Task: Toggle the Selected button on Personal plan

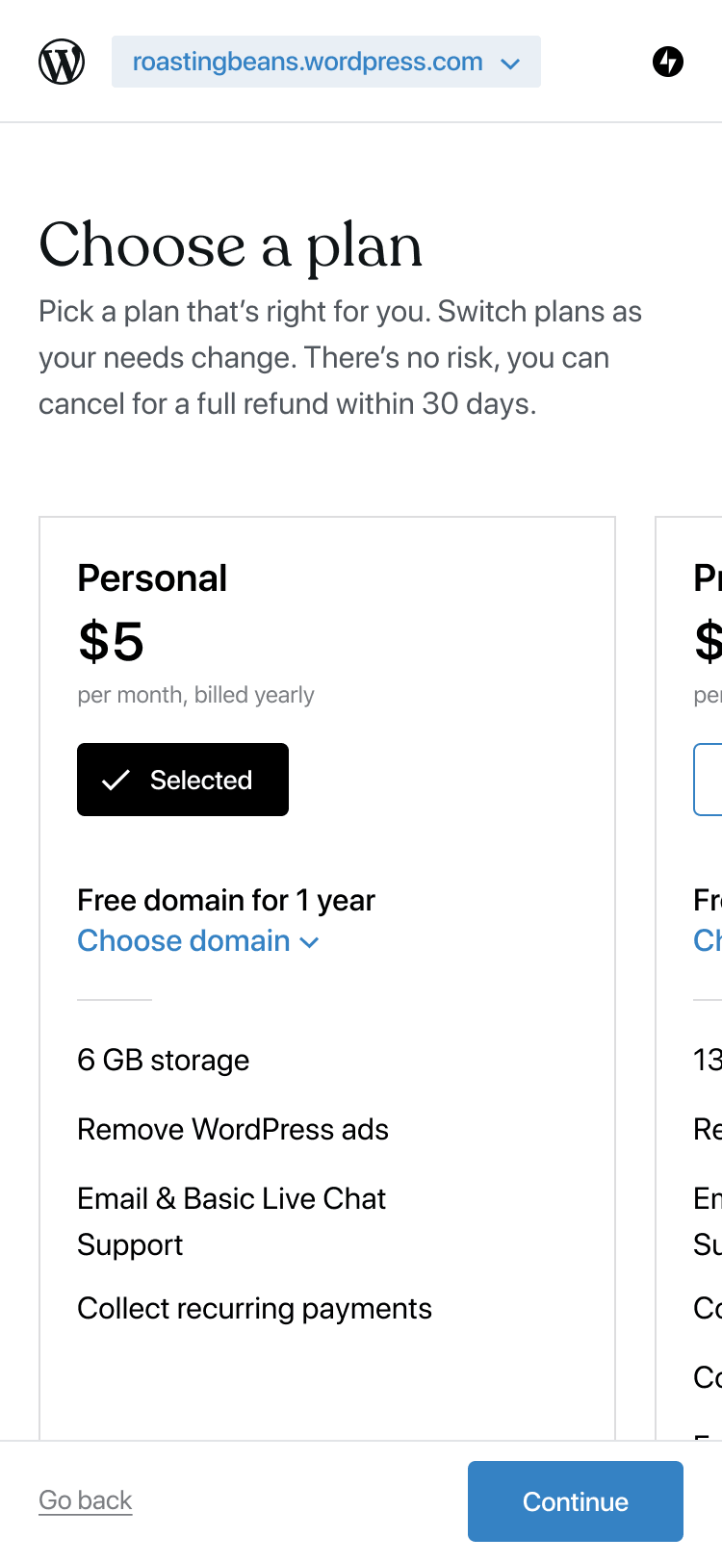Action: click(x=183, y=780)
